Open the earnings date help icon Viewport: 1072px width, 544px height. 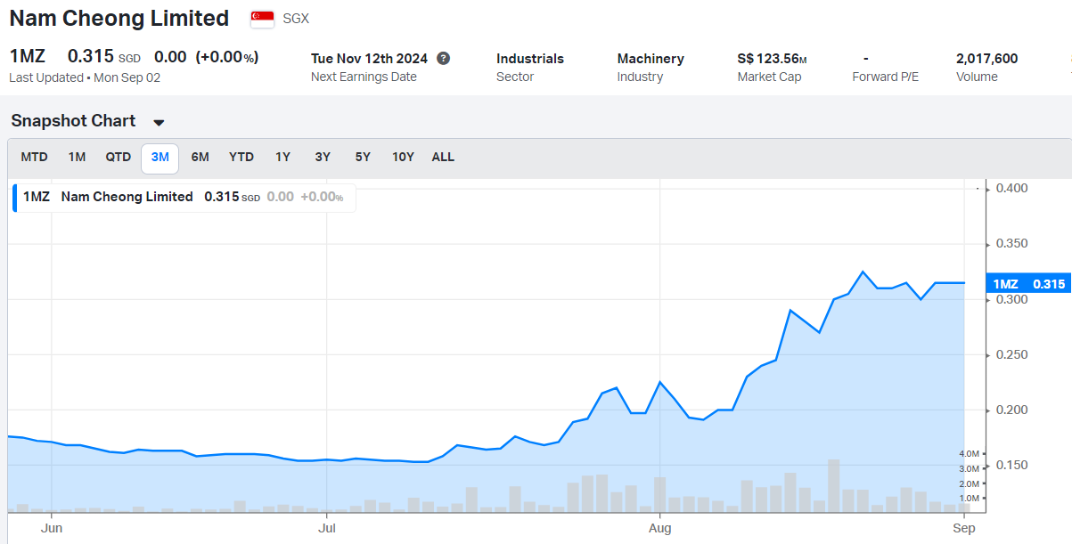443,58
